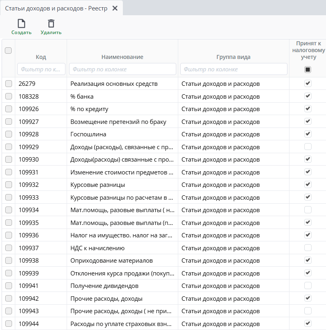Sort by the Код column header

tap(41, 57)
